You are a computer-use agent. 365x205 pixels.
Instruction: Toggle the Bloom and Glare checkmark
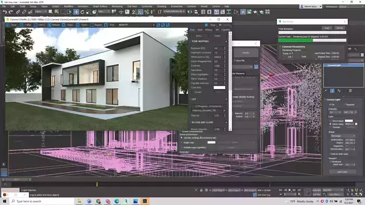pos(226,122)
